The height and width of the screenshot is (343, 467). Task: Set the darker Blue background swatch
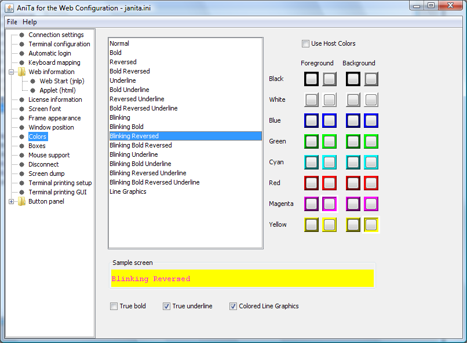tap(353, 121)
